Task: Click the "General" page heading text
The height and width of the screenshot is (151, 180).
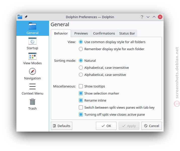Action: [x=60, y=24]
